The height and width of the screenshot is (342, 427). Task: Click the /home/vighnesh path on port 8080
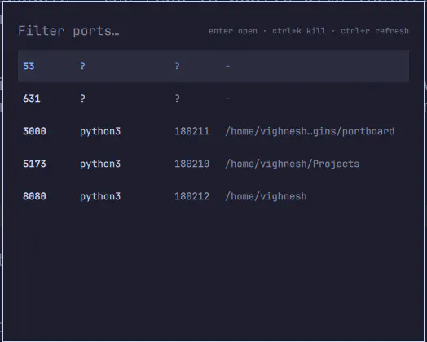pyautogui.click(x=266, y=196)
